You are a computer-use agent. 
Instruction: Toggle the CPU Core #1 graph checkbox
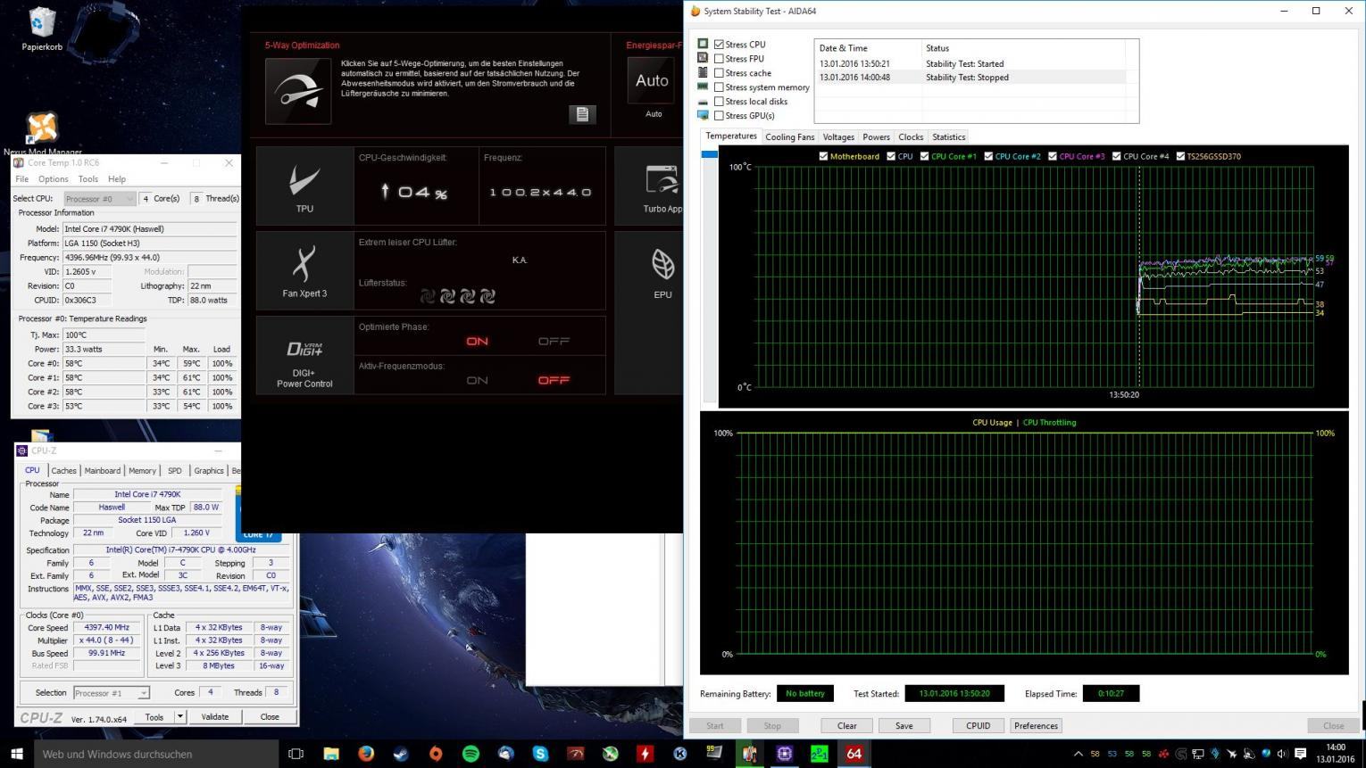pos(924,156)
